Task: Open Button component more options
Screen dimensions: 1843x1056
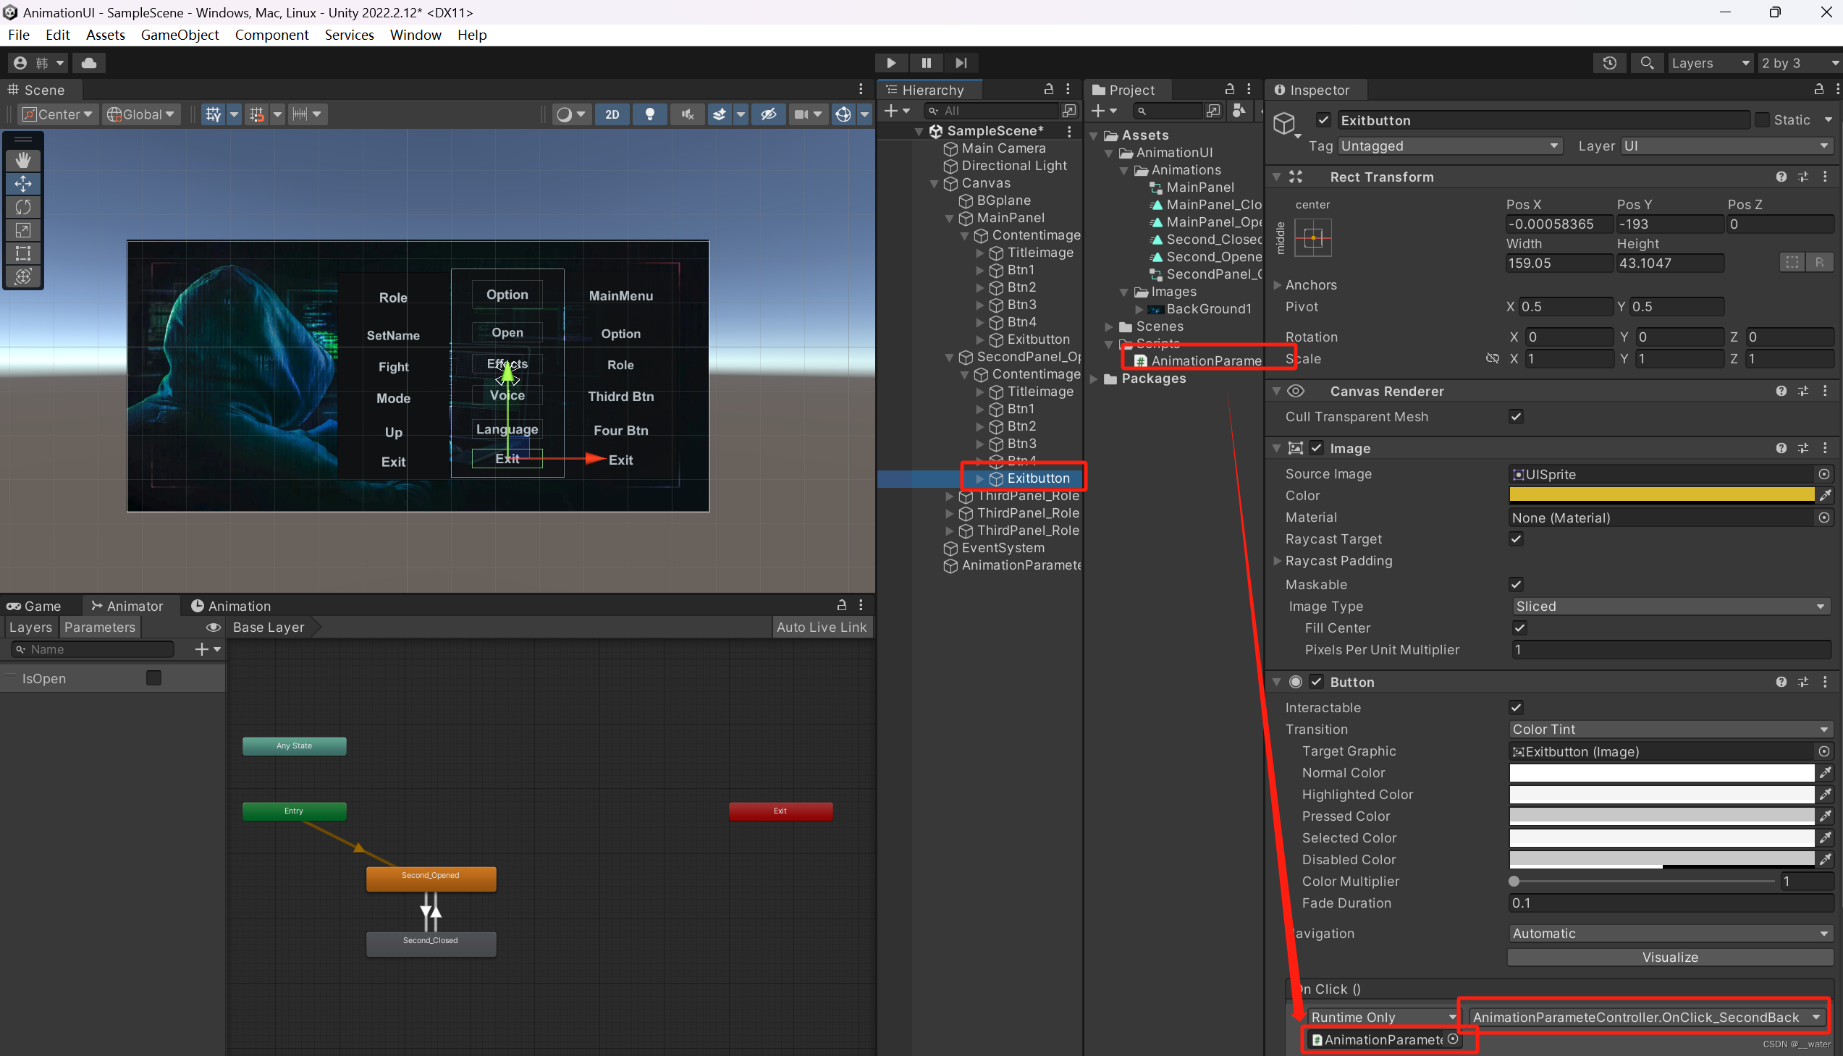Action: coord(1825,682)
